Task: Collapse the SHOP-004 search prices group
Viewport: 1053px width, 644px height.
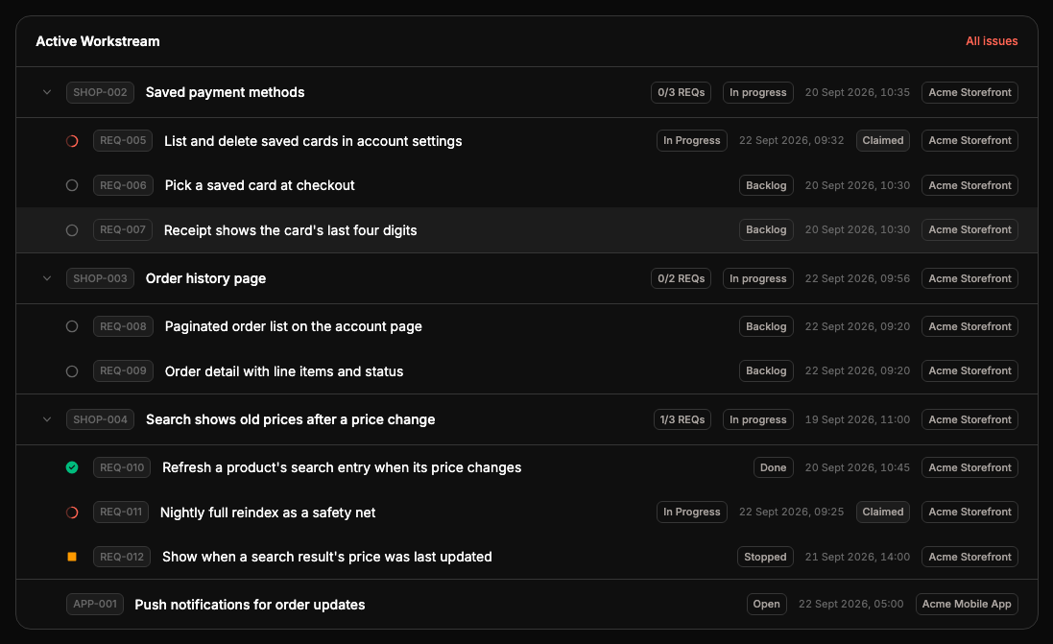Action: click(47, 419)
